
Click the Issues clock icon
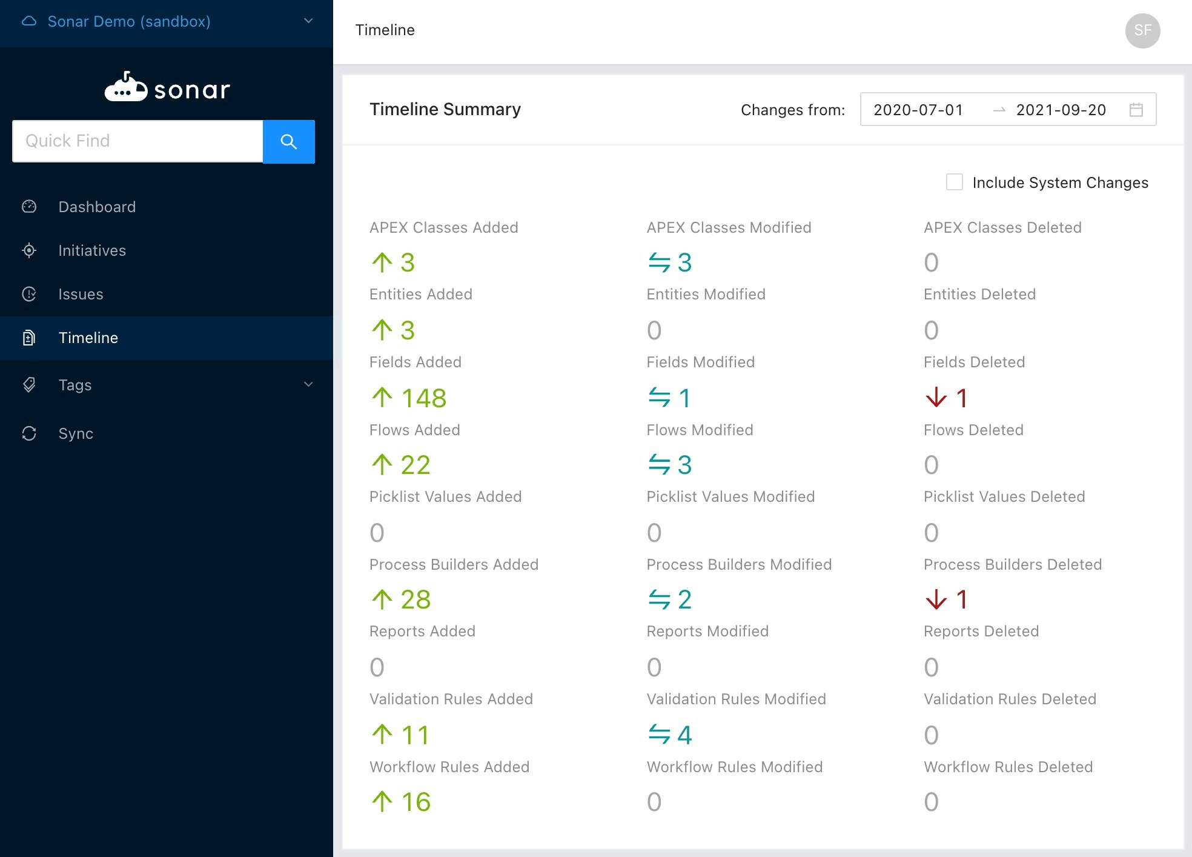pyautogui.click(x=29, y=294)
